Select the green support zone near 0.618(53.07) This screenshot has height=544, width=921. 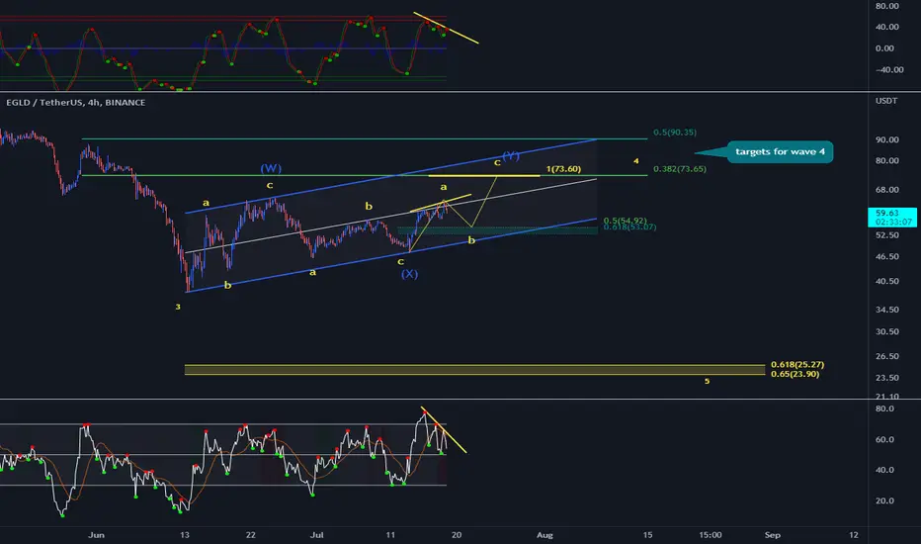[x=497, y=230]
